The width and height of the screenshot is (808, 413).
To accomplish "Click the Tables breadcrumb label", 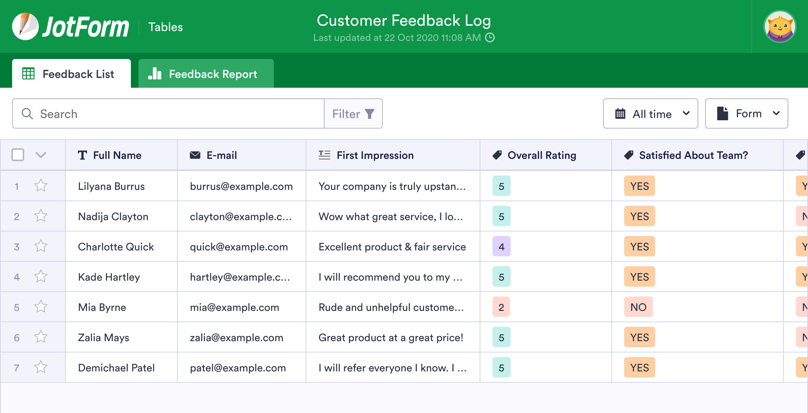I will (165, 26).
